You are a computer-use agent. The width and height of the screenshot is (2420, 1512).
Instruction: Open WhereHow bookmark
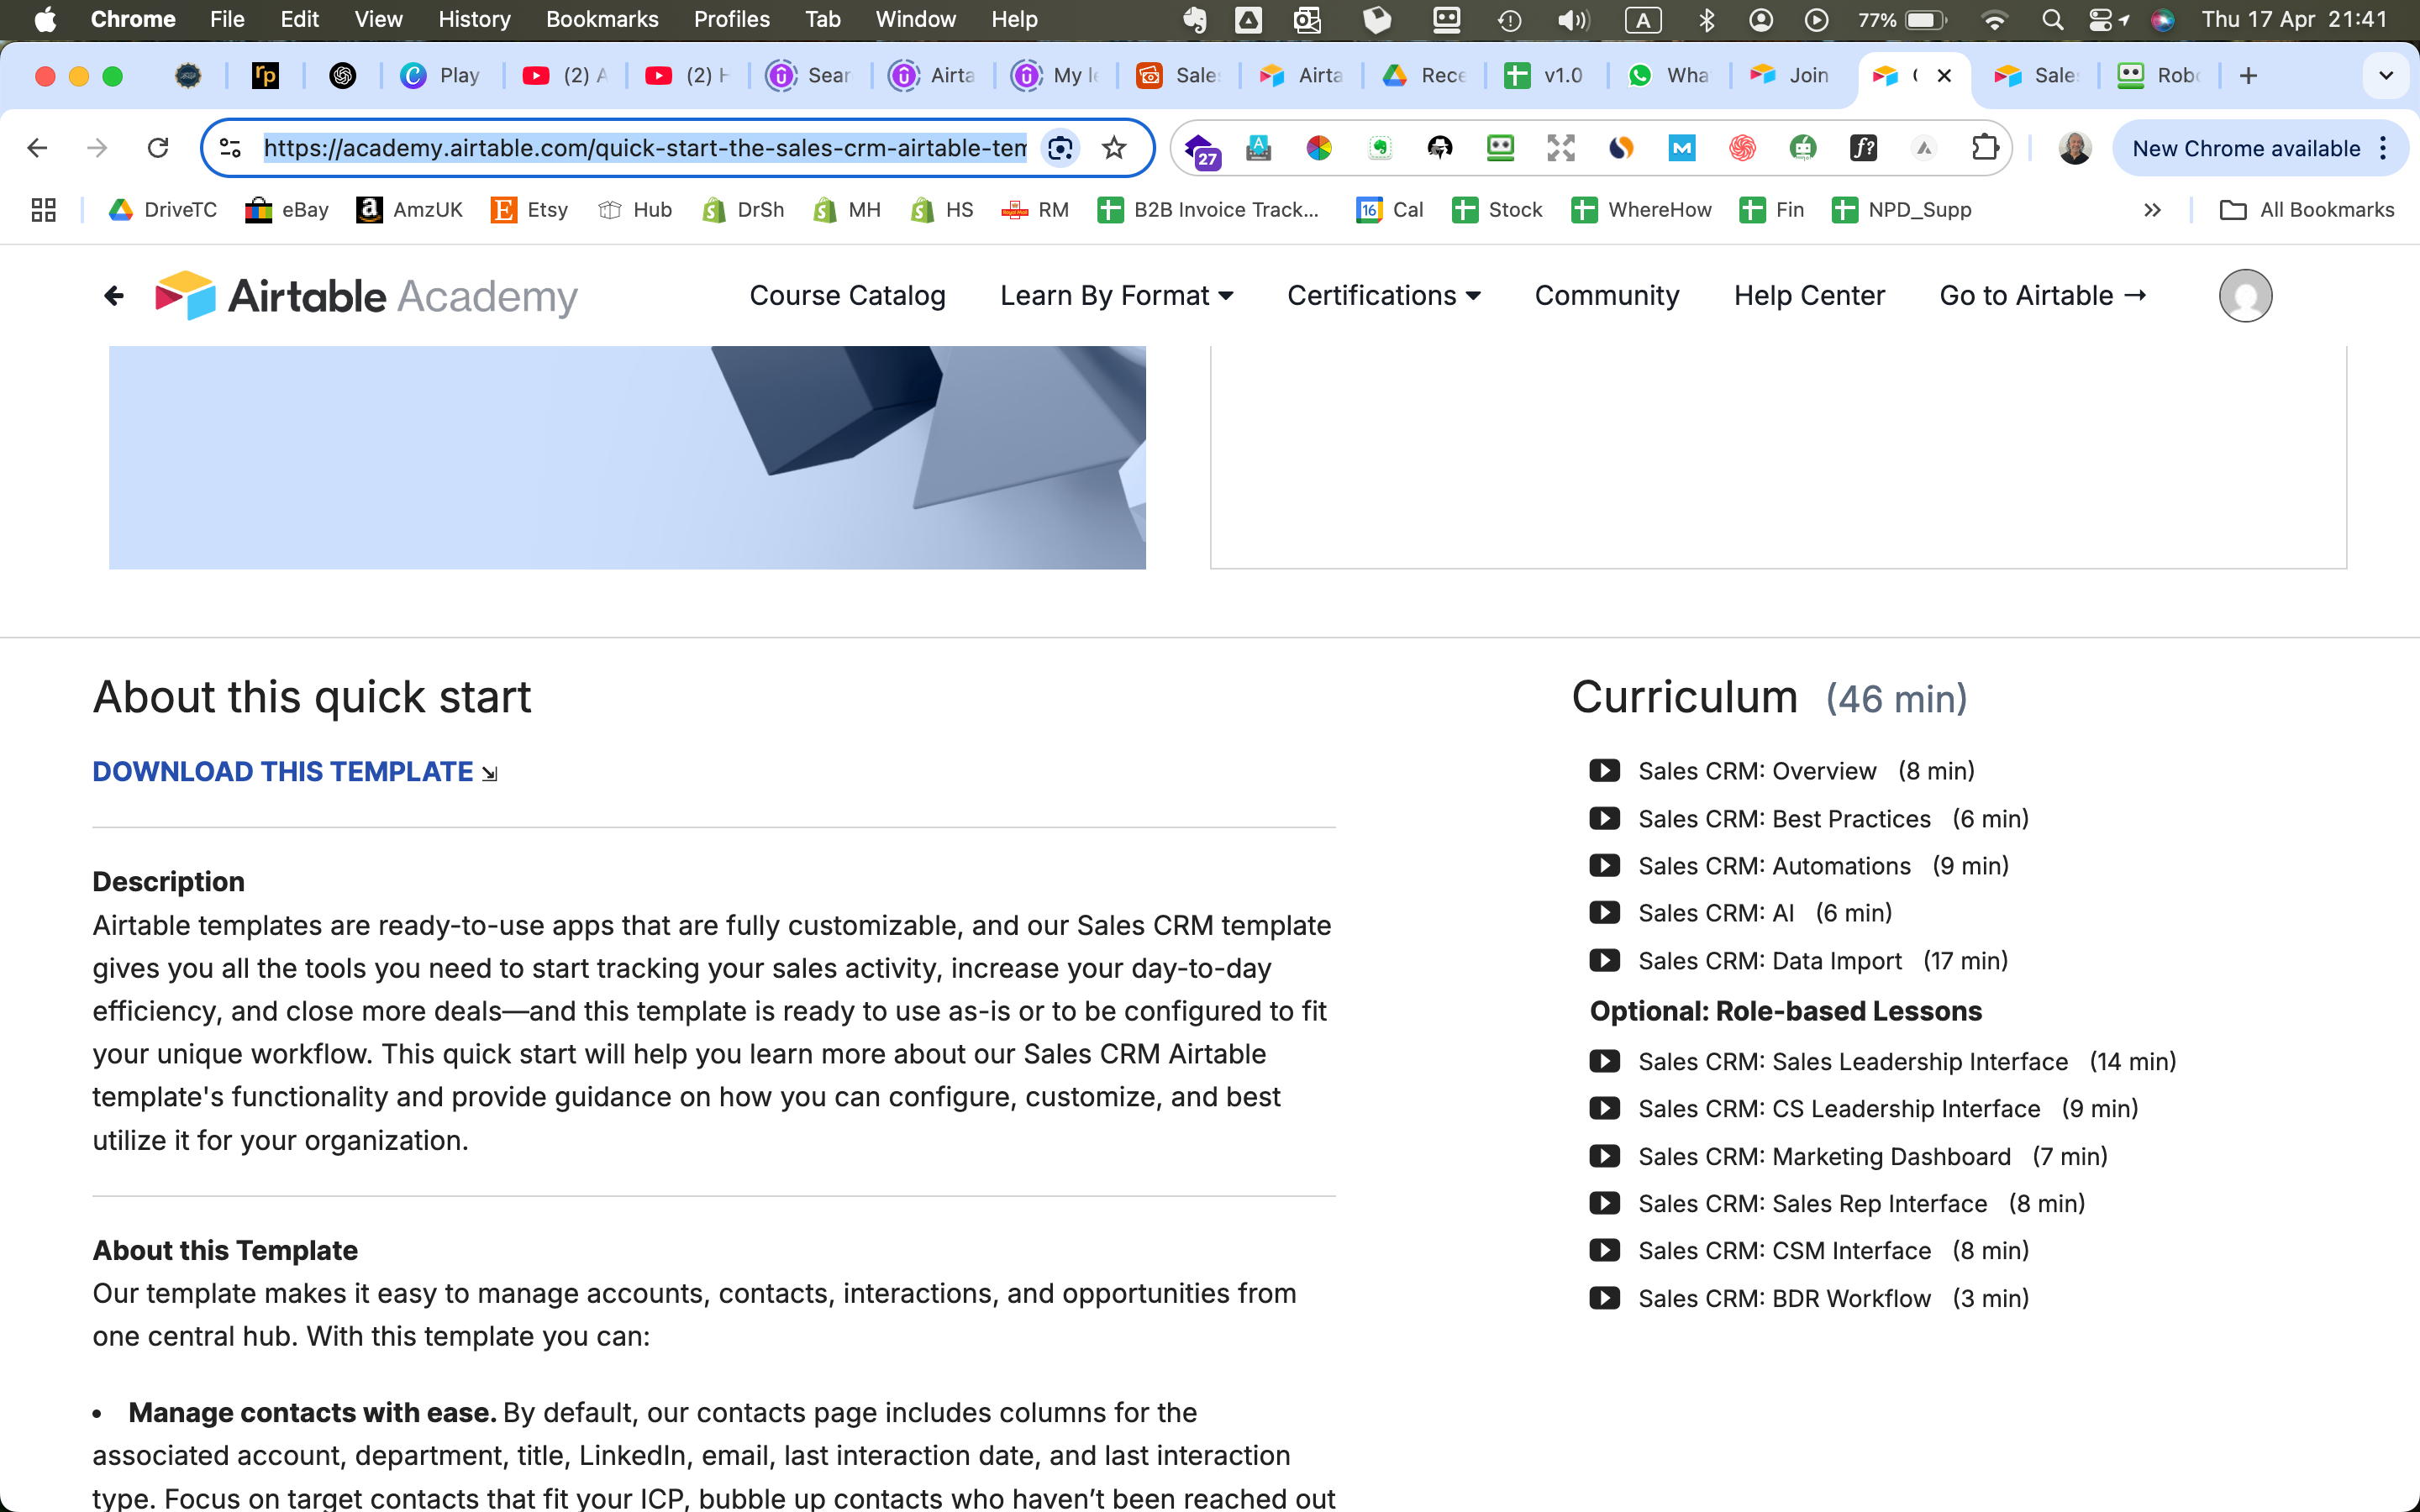tap(1641, 210)
